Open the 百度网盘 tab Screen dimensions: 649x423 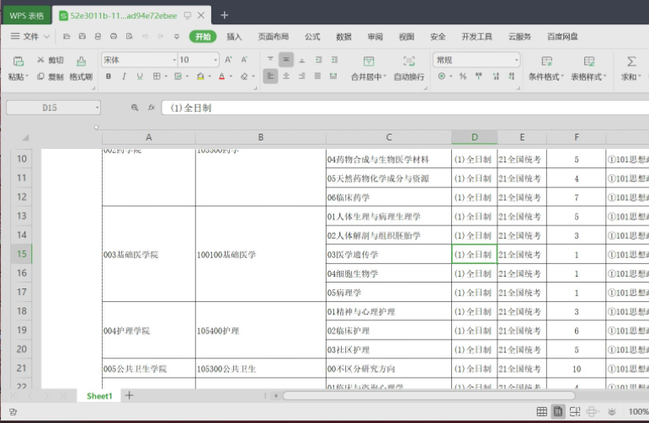(562, 36)
